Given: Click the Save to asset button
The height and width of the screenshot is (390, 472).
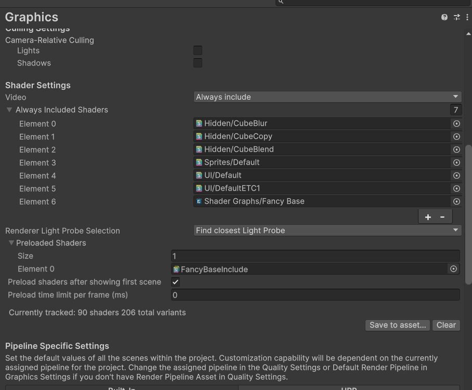Looking at the screenshot, I should coord(397,325).
